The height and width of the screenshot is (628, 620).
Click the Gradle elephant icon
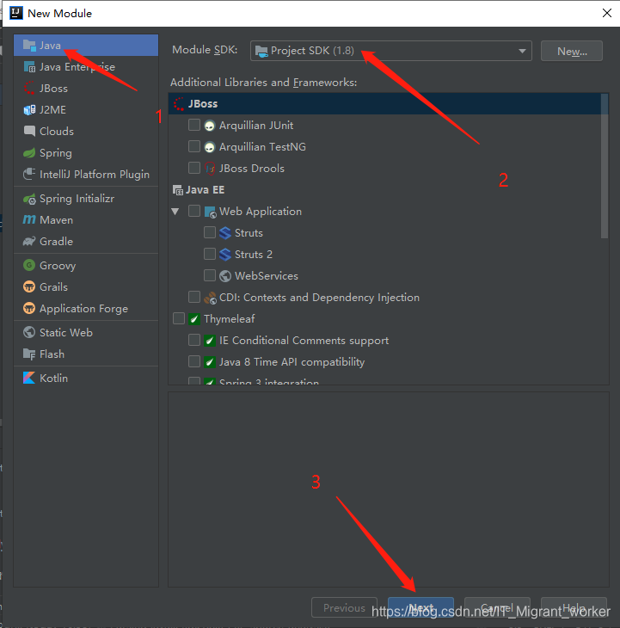(x=29, y=242)
